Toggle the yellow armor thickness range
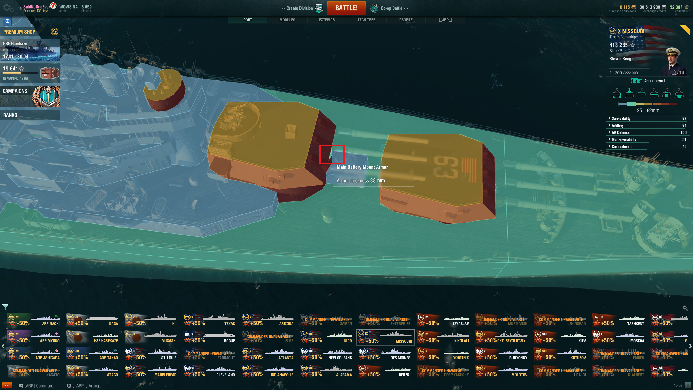The image size is (693, 390). (640, 104)
